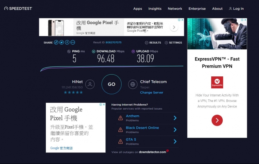
Task: Click the 38.09 upload value
Action: (145, 58)
